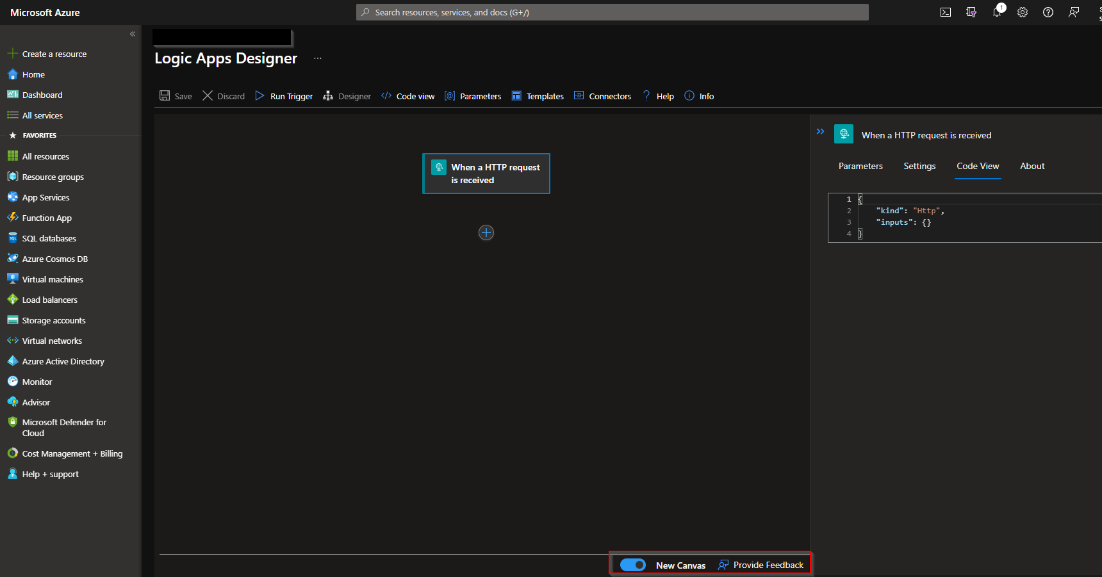Switch to Settings tab
This screenshot has width=1102, height=577.
click(x=919, y=167)
